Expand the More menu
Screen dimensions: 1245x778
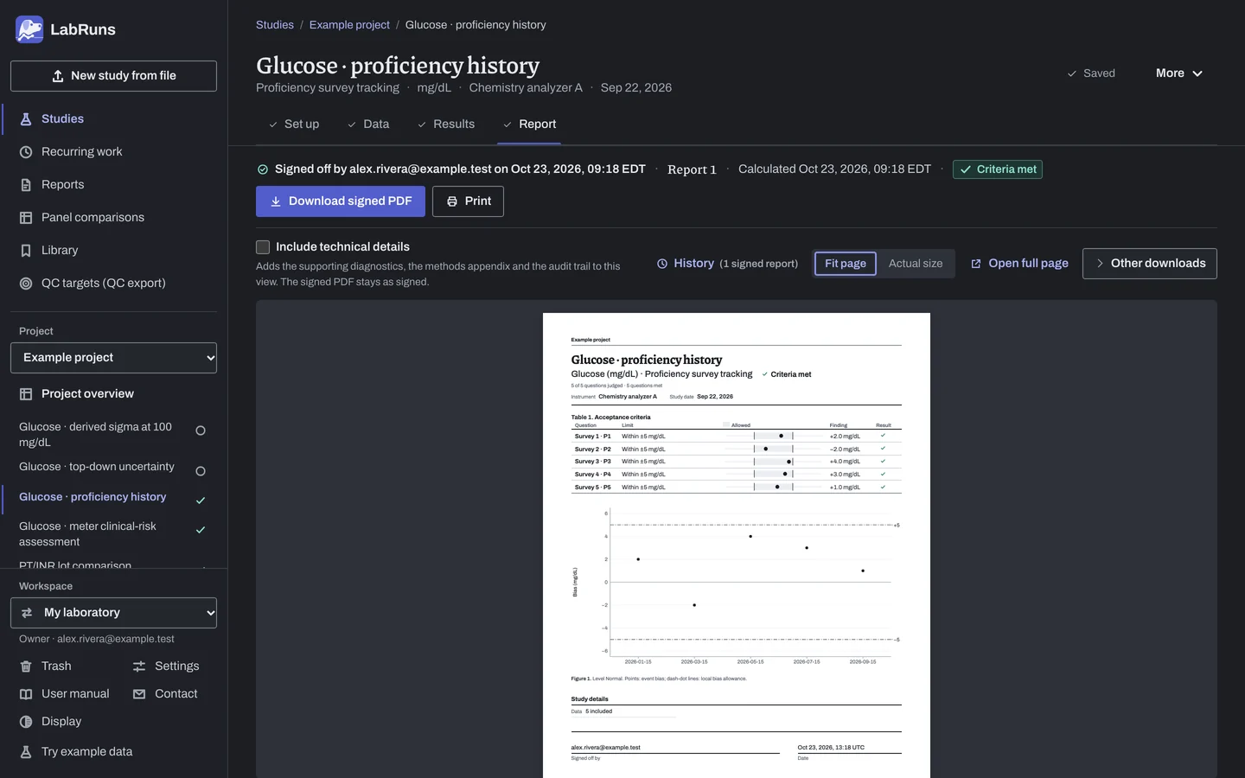point(1179,73)
